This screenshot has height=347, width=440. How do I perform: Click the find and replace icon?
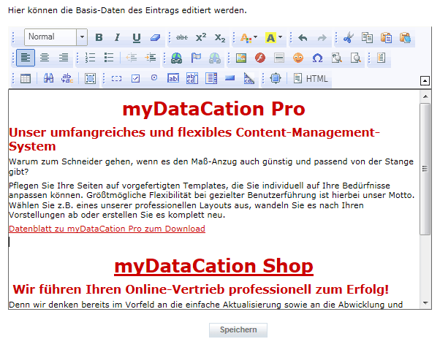(67, 78)
